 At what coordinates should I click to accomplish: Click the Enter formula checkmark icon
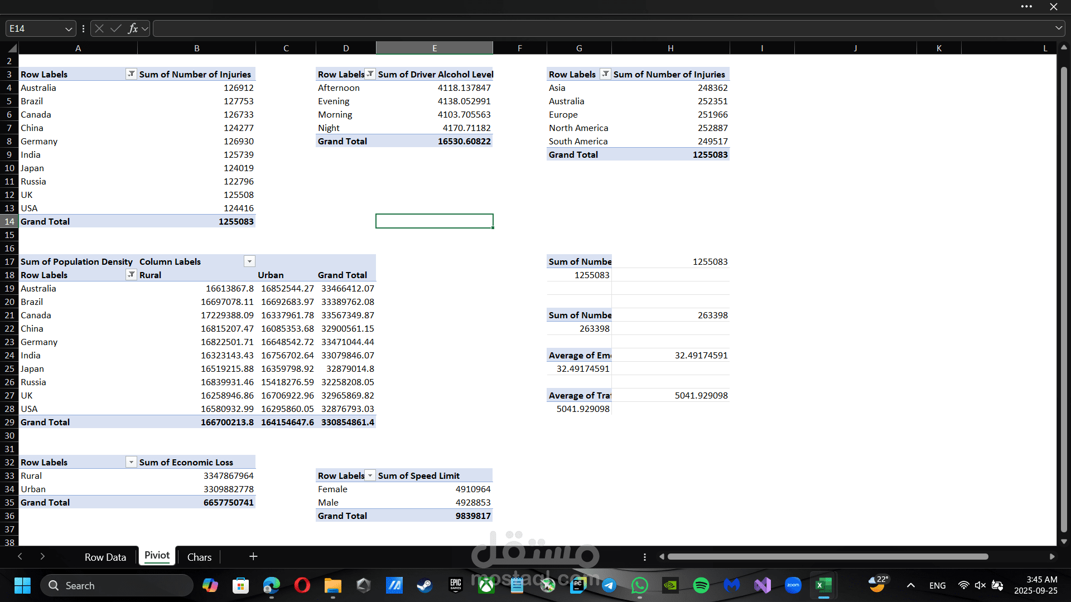(116, 28)
